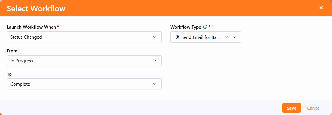332x115 pixels.
Task: Click the From field chevron arrow
Action: (x=155, y=61)
